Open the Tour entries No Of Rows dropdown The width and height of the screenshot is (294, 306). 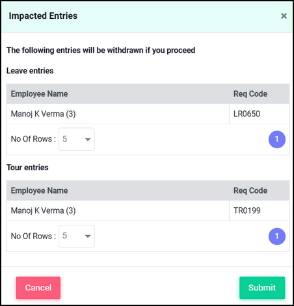tap(77, 236)
